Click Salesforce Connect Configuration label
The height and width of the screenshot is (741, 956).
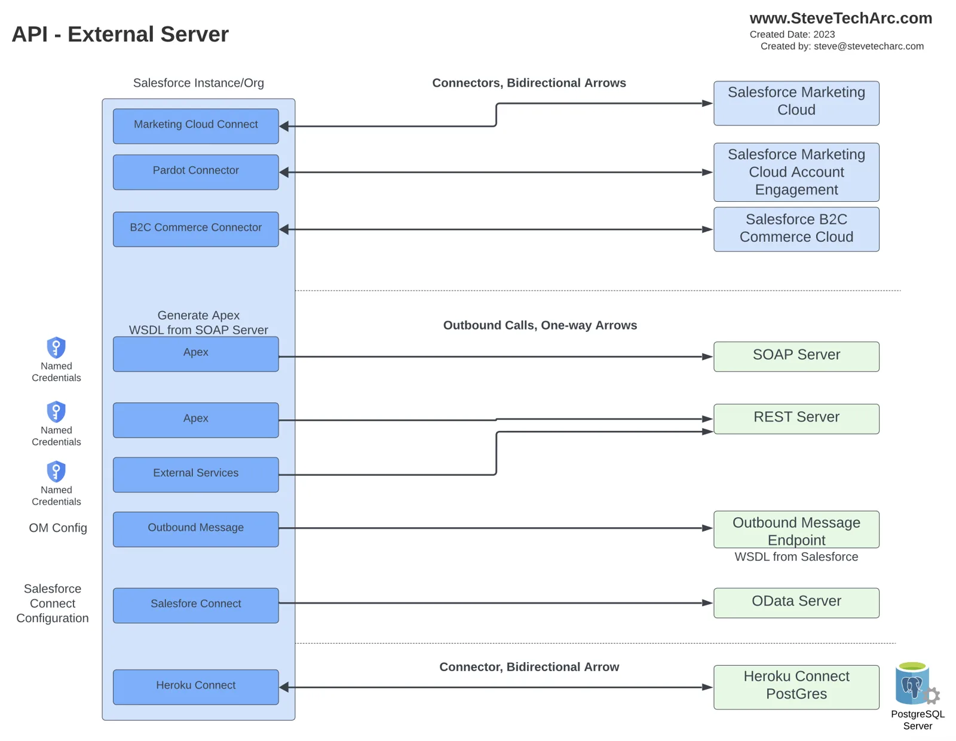point(53,603)
